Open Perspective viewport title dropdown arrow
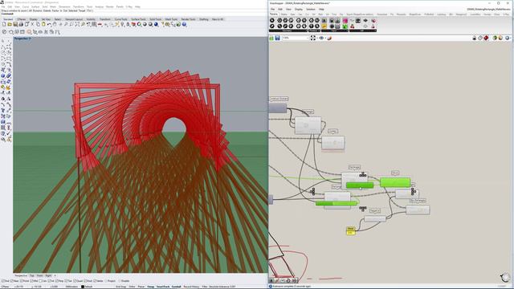This screenshot has width=514, height=289. pos(30,39)
